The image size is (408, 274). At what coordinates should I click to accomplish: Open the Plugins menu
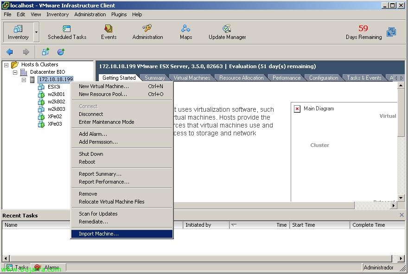coord(119,14)
